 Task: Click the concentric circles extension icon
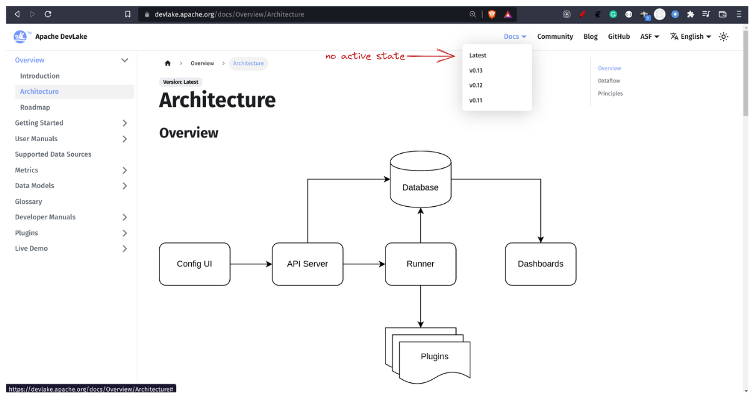tap(567, 14)
